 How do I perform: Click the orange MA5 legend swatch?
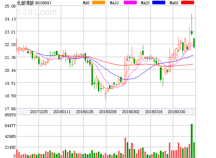pos(99,3)
